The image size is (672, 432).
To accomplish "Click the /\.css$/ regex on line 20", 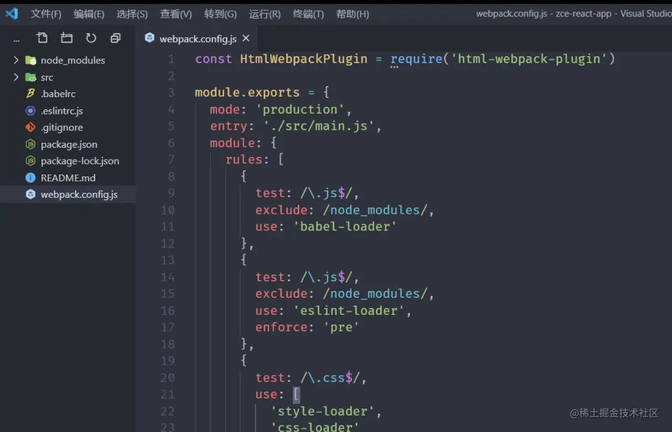I will pos(330,378).
